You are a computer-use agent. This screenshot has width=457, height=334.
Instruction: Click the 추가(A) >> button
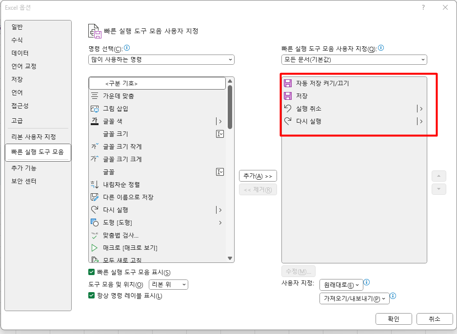point(258,176)
